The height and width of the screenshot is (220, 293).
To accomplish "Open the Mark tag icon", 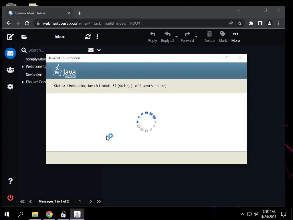I will [223, 37].
